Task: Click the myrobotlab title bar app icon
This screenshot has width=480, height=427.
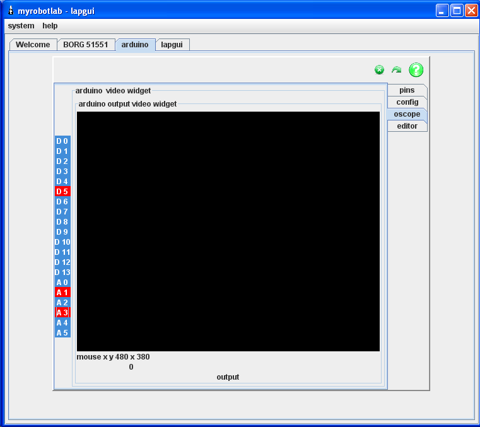Action: point(11,11)
